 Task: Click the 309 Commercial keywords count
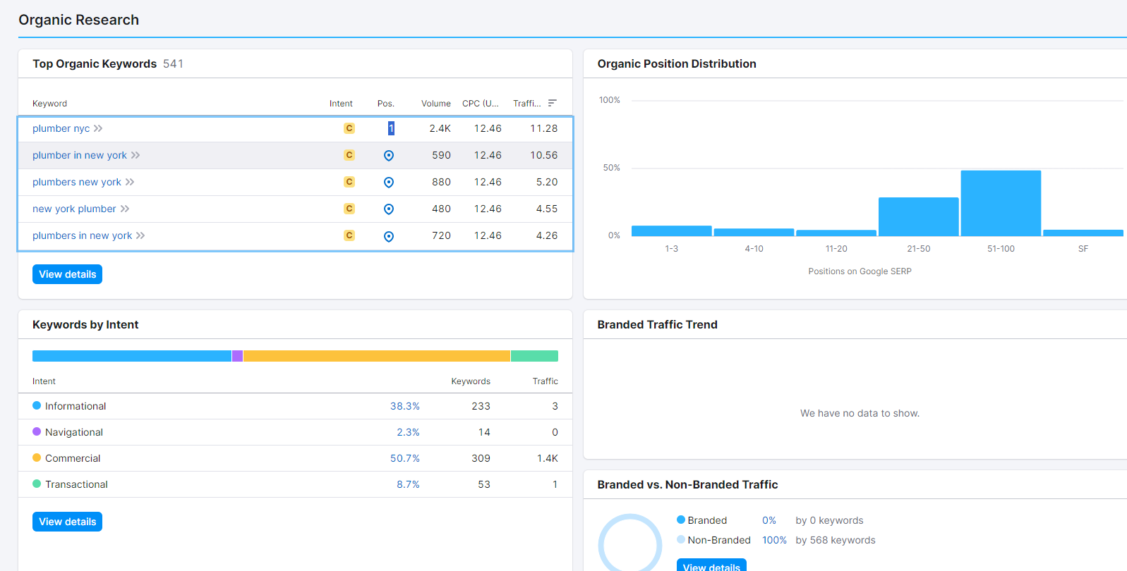(481, 458)
